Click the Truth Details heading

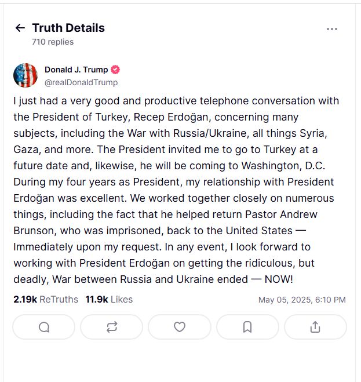point(68,28)
